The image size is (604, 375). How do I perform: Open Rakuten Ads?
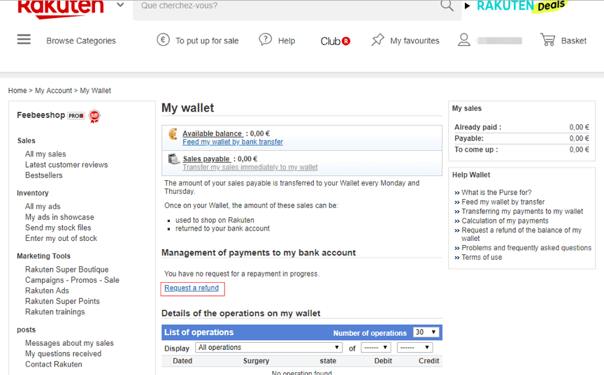(x=47, y=291)
